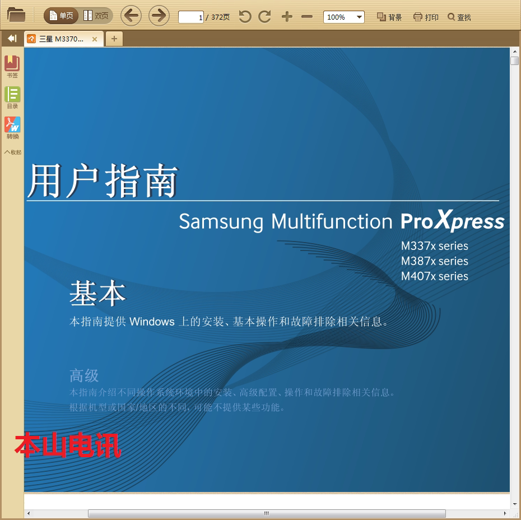Click the M387x series text
521x520 pixels.
pos(434,261)
